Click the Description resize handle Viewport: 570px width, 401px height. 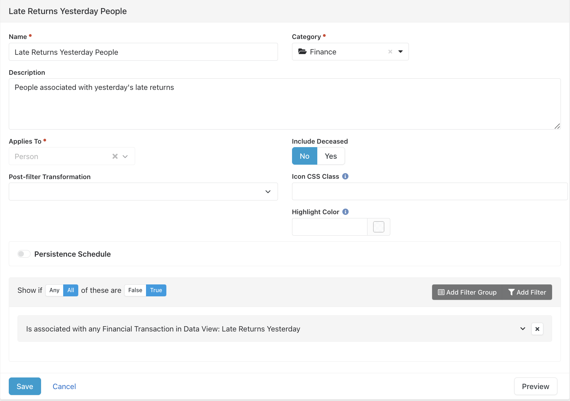coord(557,126)
